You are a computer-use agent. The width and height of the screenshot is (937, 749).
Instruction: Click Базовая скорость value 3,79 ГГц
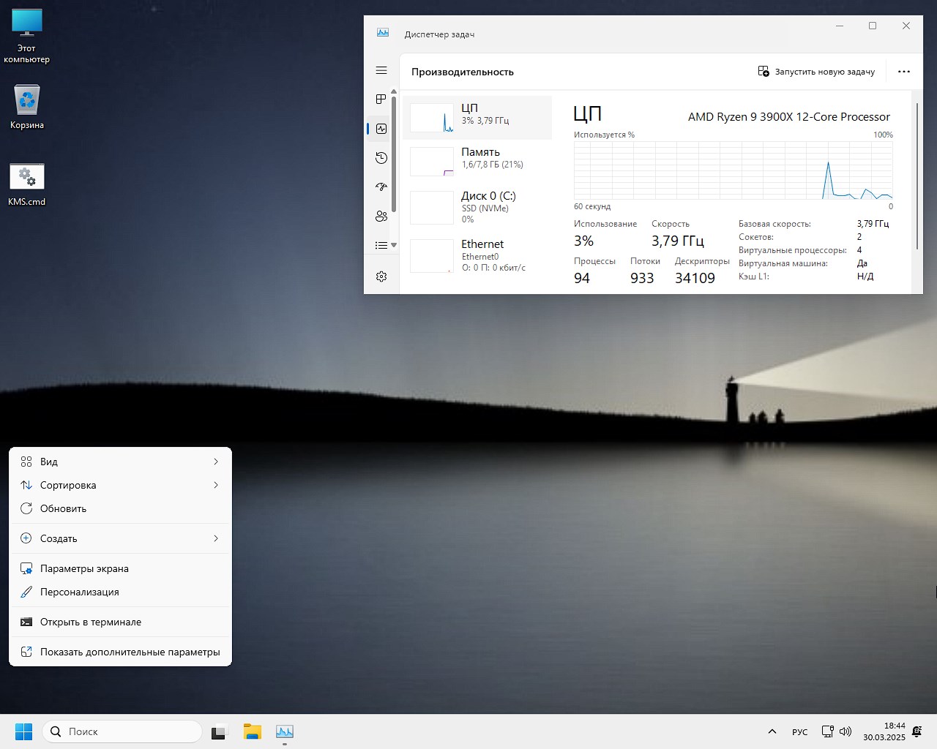click(x=873, y=224)
